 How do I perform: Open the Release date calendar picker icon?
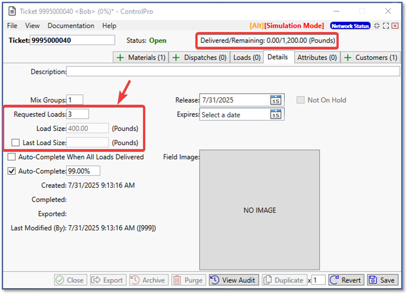click(x=276, y=100)
